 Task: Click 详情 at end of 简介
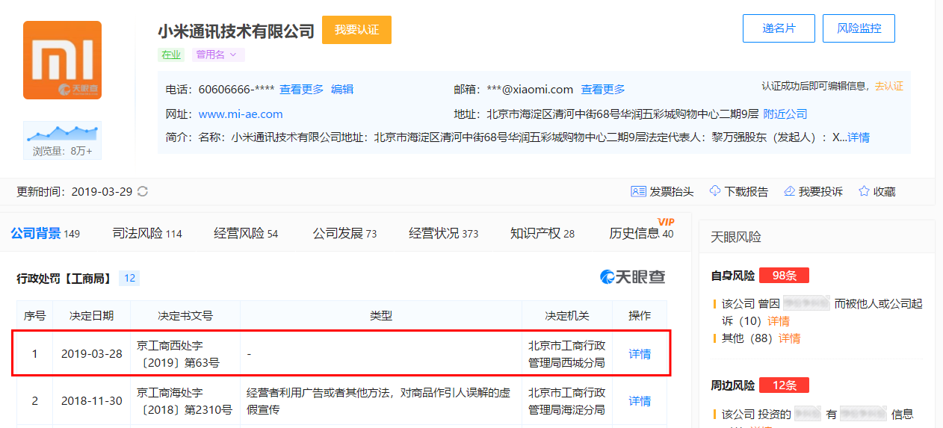click(x=859, y=137)
